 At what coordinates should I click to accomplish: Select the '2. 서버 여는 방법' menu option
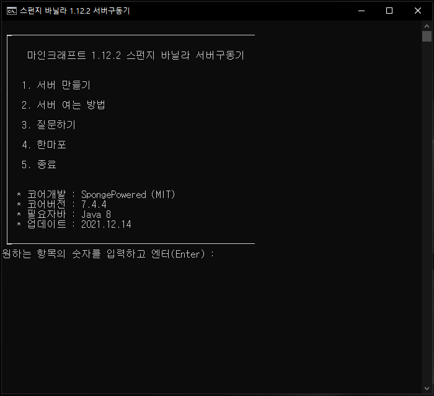[63, 105]
